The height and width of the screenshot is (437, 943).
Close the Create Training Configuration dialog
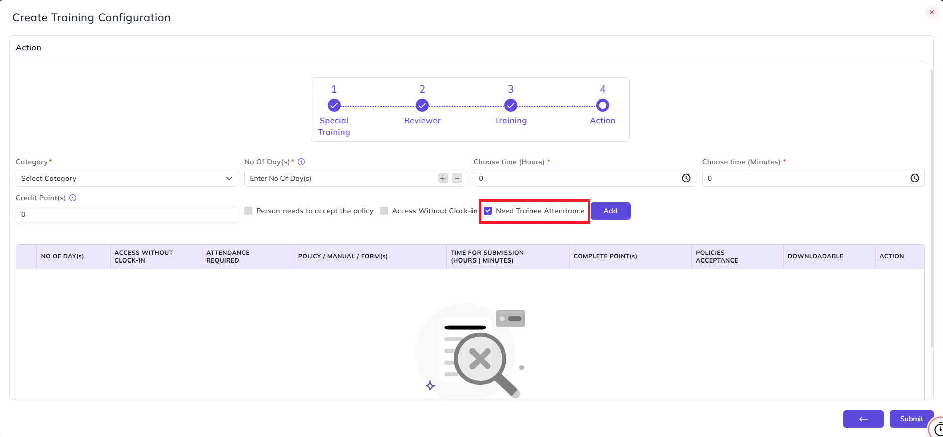click(931, 12)
